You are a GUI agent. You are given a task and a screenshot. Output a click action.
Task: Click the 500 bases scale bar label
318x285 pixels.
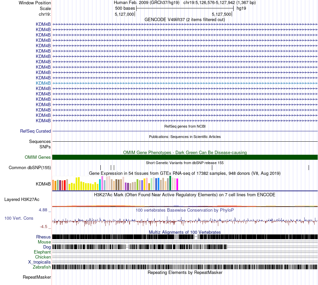pos(125,8)
